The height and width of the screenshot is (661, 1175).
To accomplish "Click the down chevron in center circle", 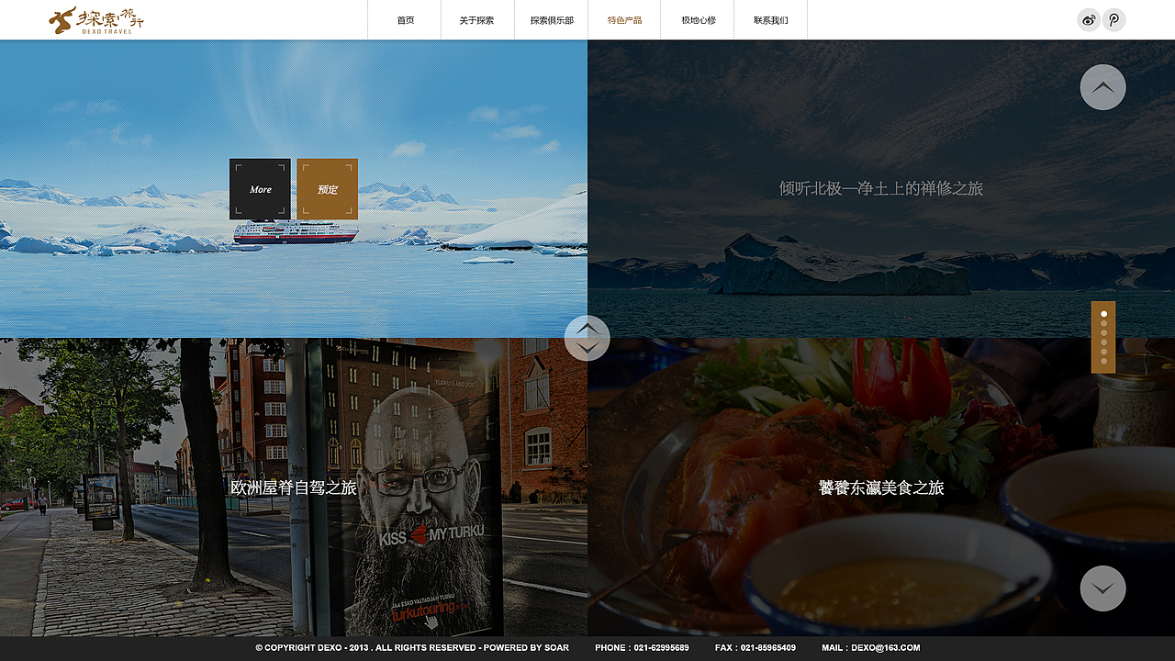I will (x=587, y=348).
